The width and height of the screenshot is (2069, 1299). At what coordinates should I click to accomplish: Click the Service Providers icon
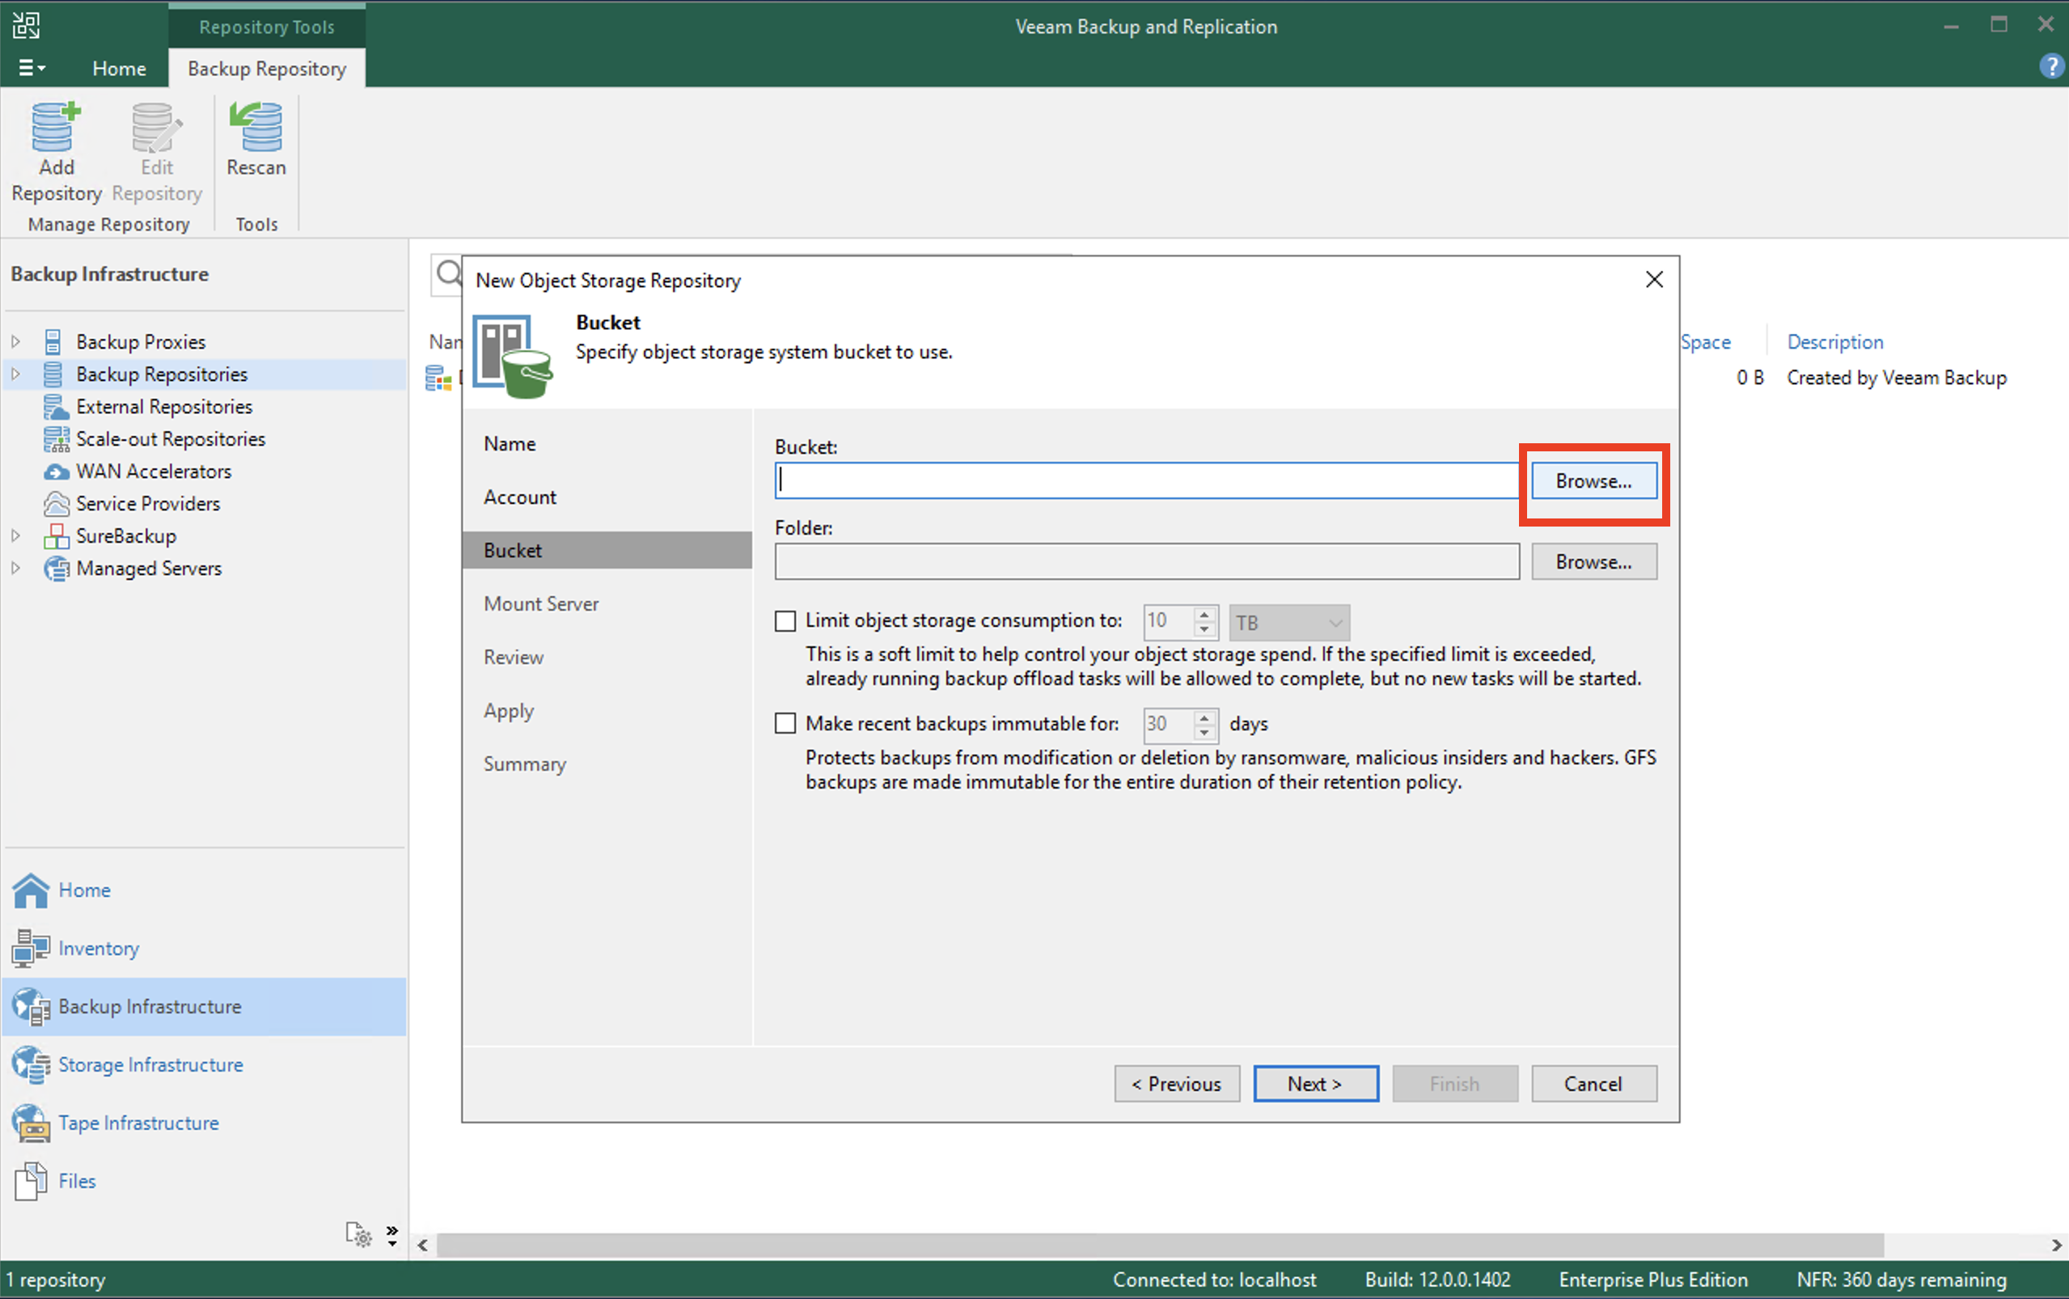point(56,503)
